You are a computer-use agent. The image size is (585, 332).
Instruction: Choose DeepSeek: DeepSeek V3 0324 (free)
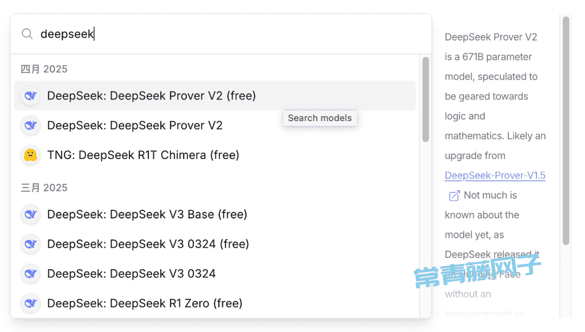point(215,244)
